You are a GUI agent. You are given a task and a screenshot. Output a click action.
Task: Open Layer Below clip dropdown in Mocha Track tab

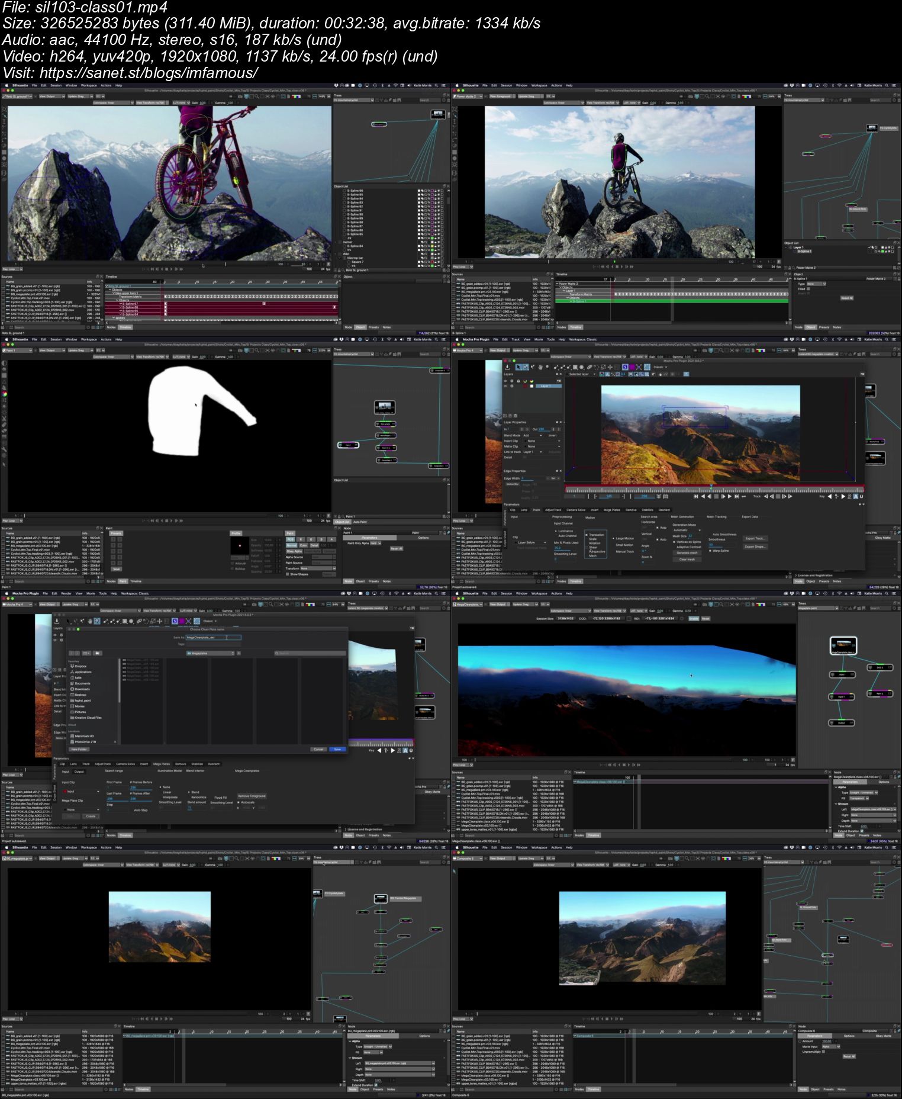[x=530, y=542]
